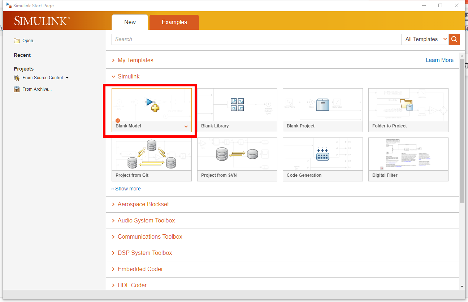Minimize the Simulink Start Page window
468x302 pixels.
424,5
